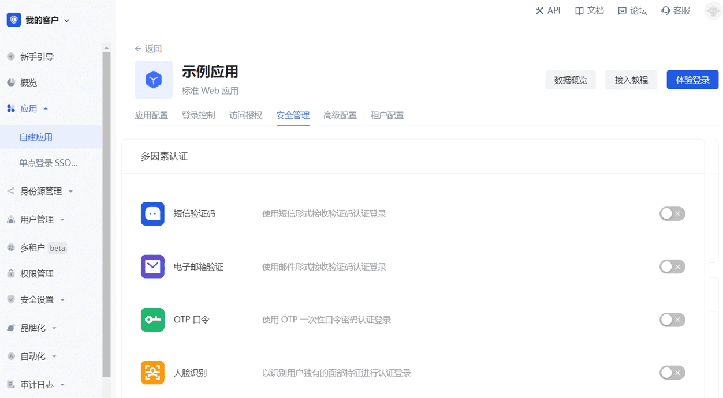Click the face recognition icon

point(152,373)
